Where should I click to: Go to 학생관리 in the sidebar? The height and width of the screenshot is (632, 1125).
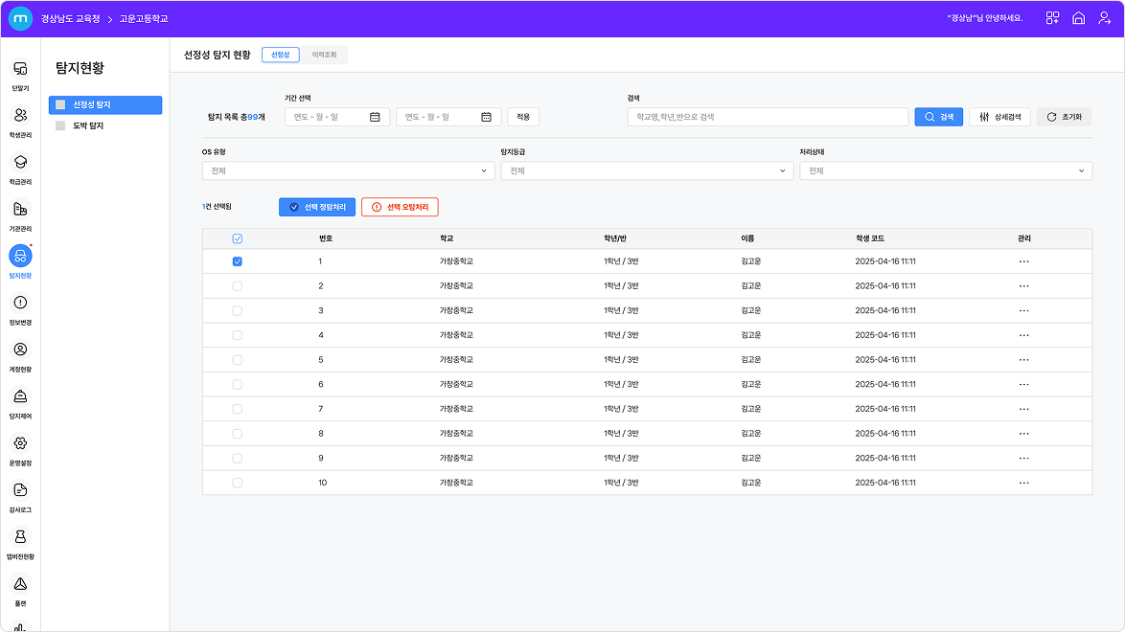[20, 117]
